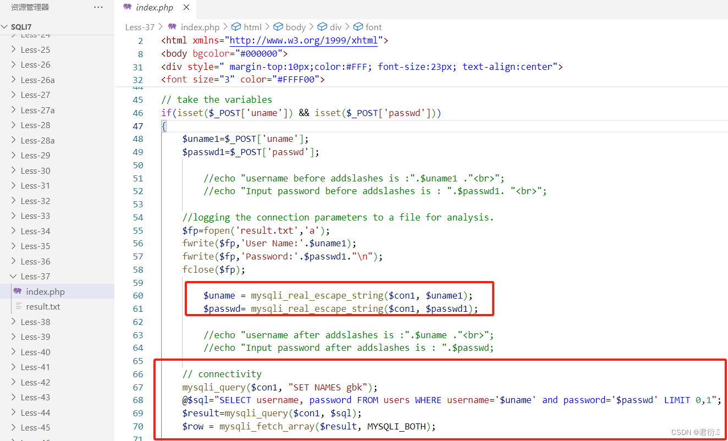Screen dimensions: 728x441
Task: Expand the Less-30 folder chevron
Action: [14, 170]
